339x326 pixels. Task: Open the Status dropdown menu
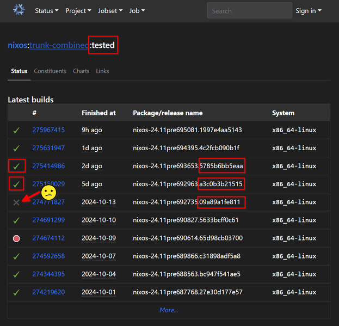click(47, 11)
